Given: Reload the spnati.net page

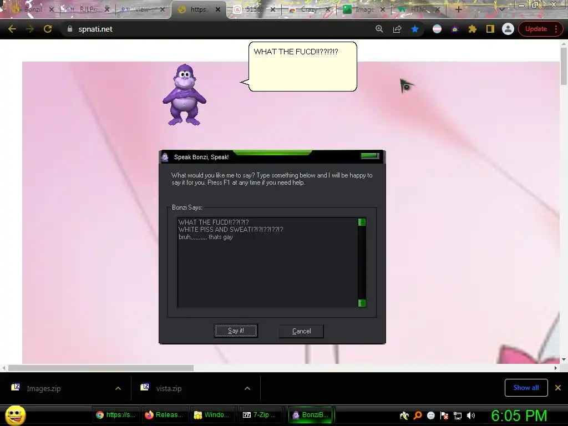Looking at the screenshot, I should pos(48,29).
